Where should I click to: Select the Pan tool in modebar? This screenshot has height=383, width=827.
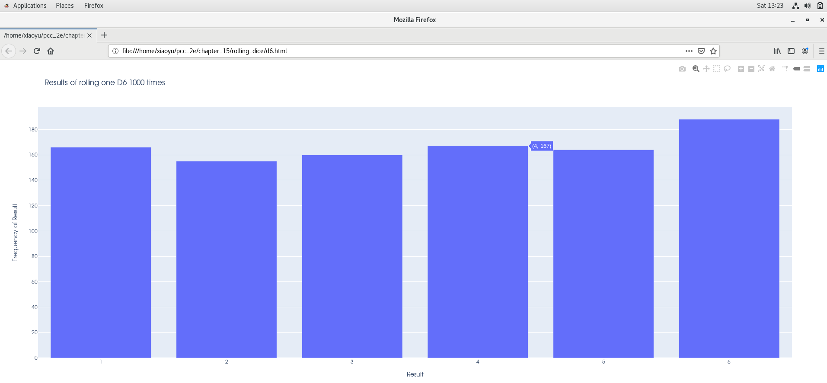coord(706,69)
